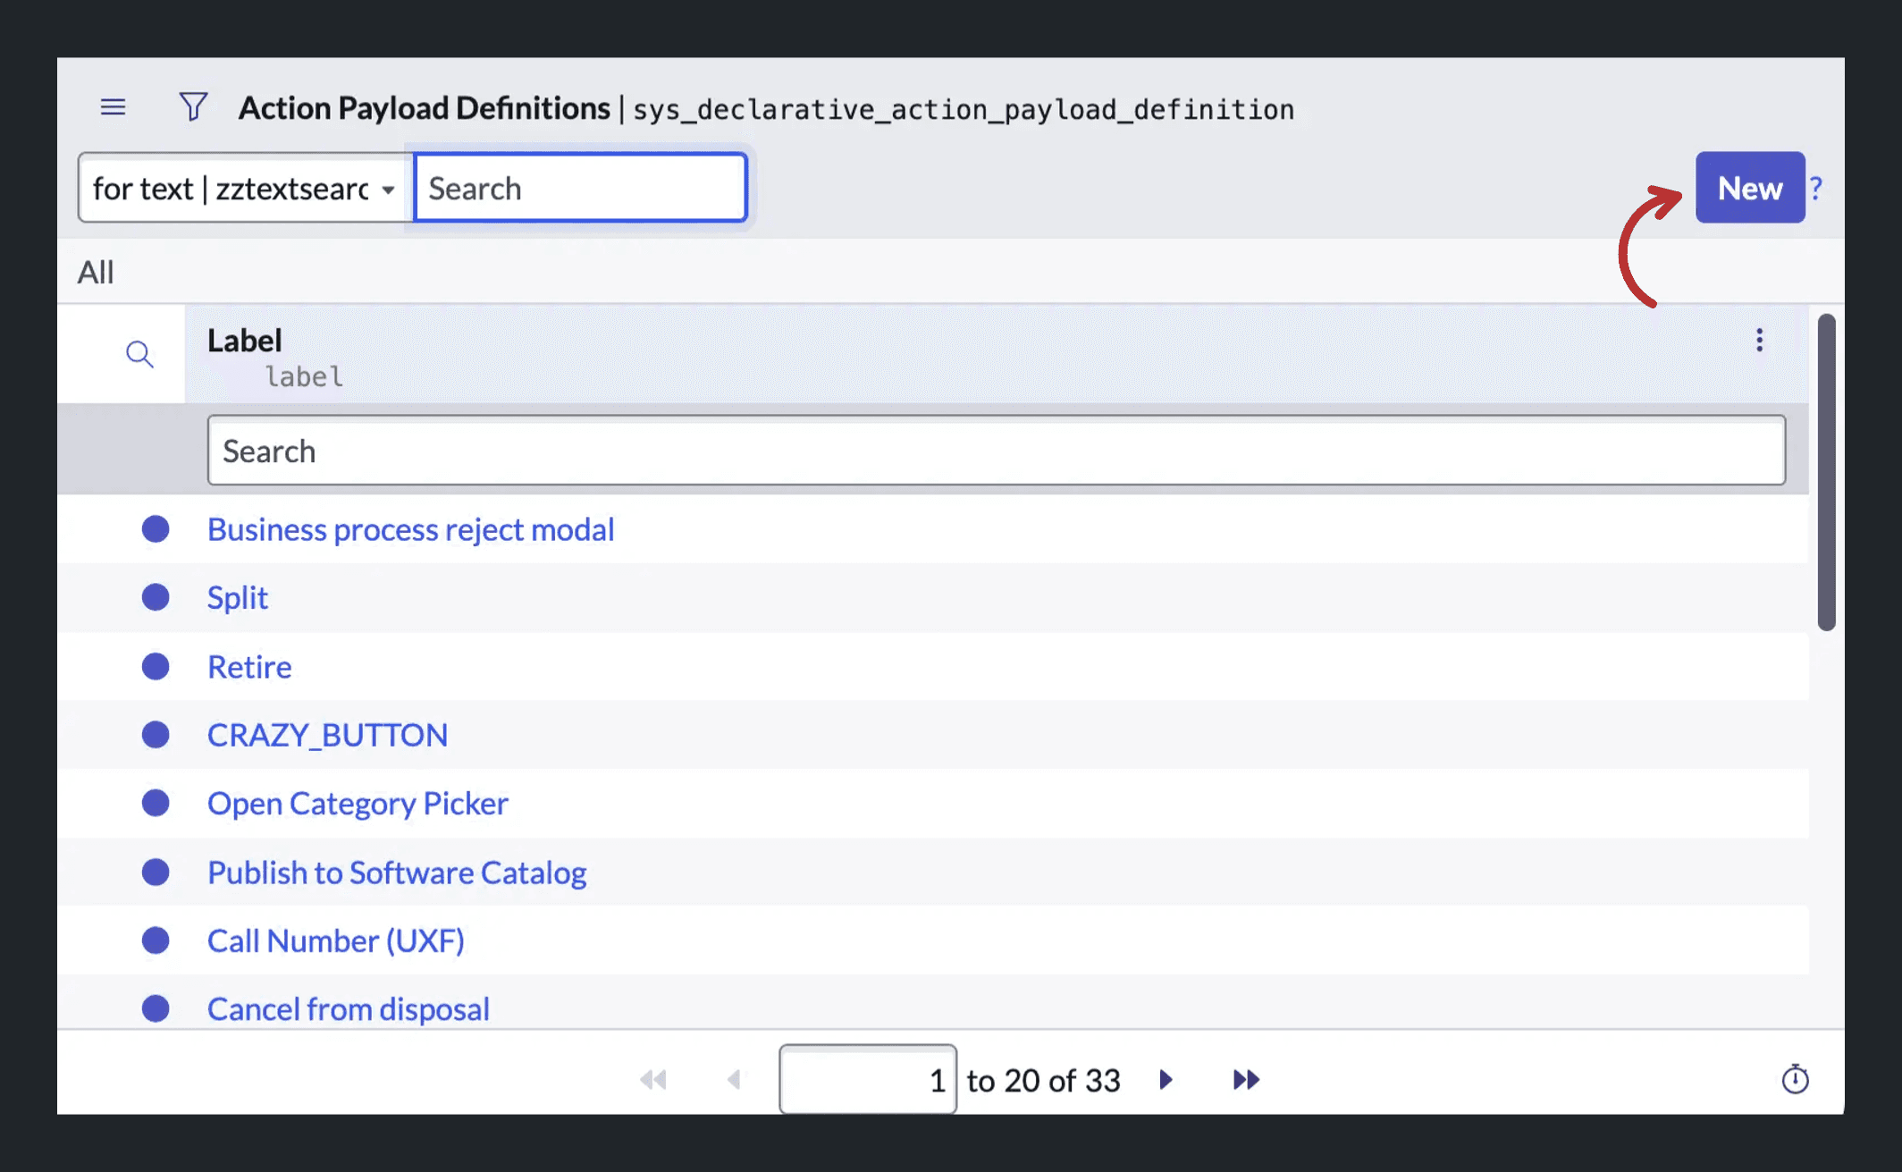Open the CRAZY_BUTTON record link

(x=327, y=735)
